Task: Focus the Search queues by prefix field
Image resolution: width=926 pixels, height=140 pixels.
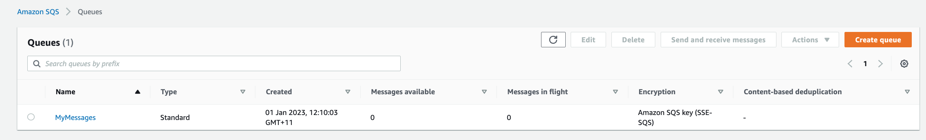Action: click(x=214, y=63)
